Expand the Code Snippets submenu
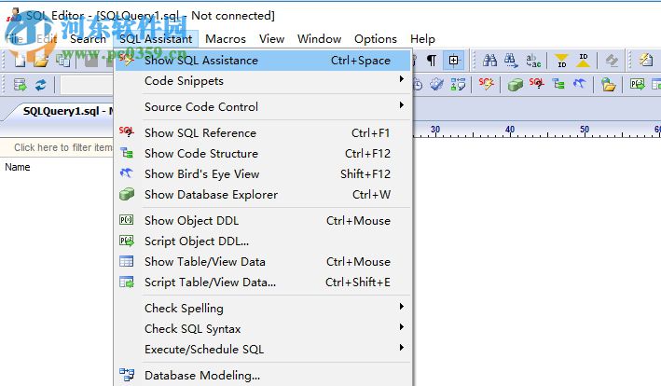This screenshot has height=386, width=661. pyautogui.click(x=264, y=80)
